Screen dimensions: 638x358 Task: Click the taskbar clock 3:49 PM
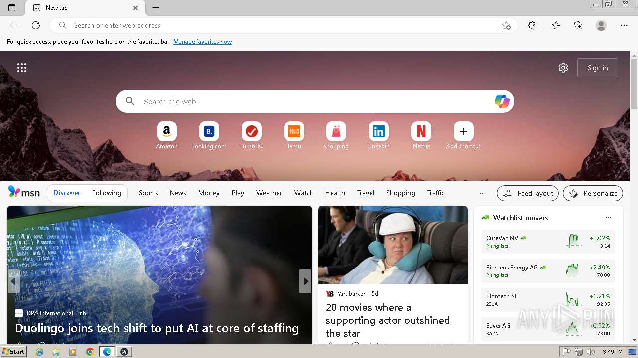tap(612, 352)
